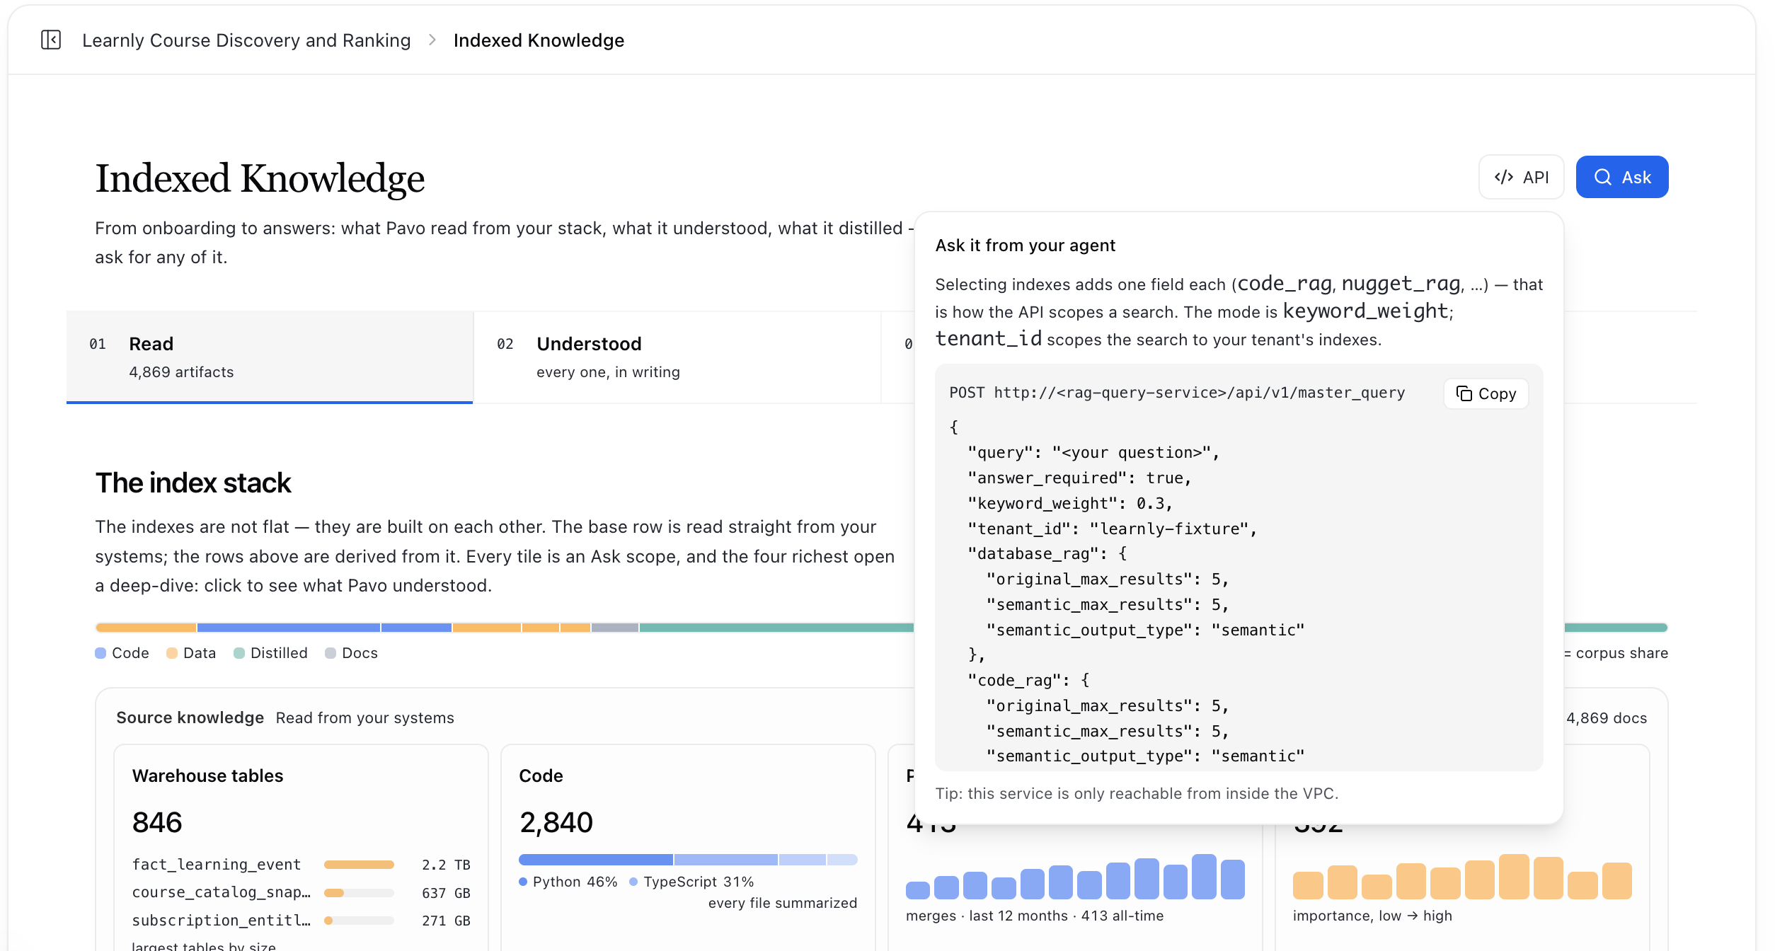Click the 846 warehouse tables count
Screen dimensions: 1775x951
pyautogui.click(x=157, y=822)
